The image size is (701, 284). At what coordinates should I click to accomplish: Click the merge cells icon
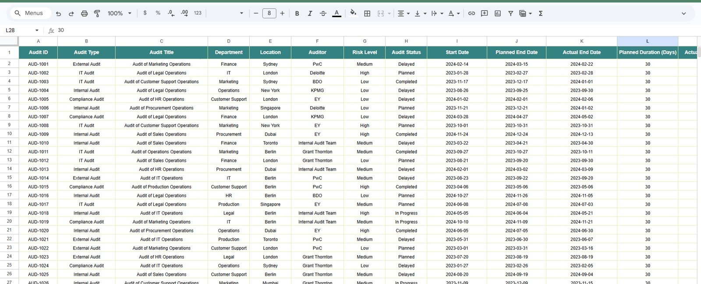coord(381,14)
